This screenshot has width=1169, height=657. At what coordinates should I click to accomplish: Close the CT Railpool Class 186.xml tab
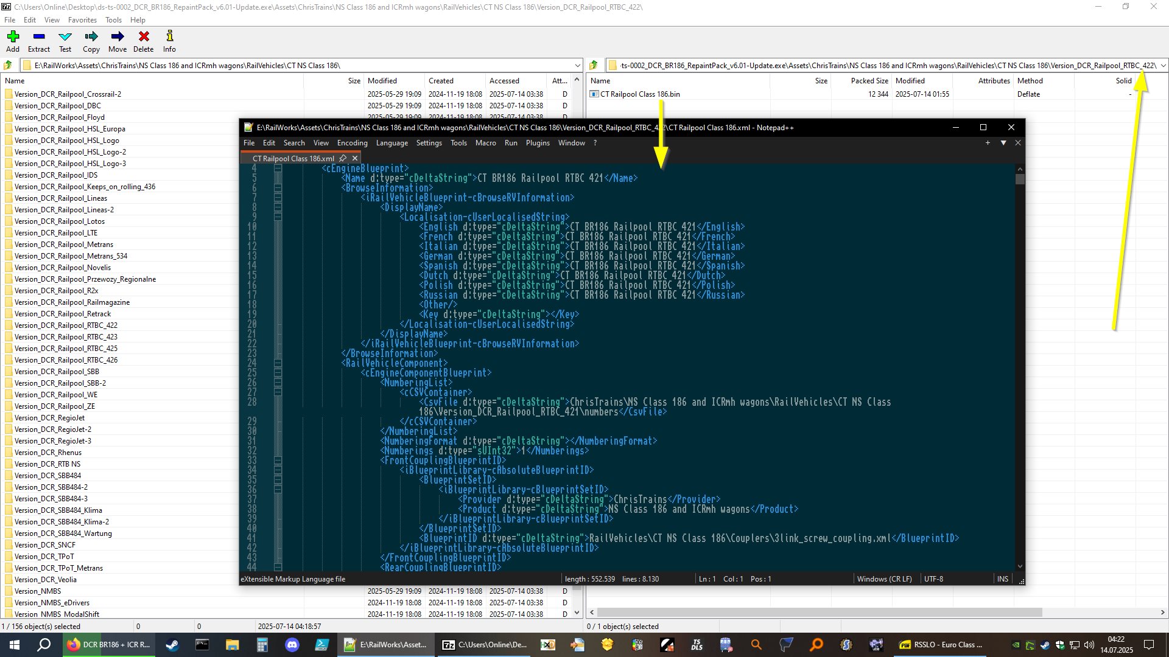click(x=355, y=158)
